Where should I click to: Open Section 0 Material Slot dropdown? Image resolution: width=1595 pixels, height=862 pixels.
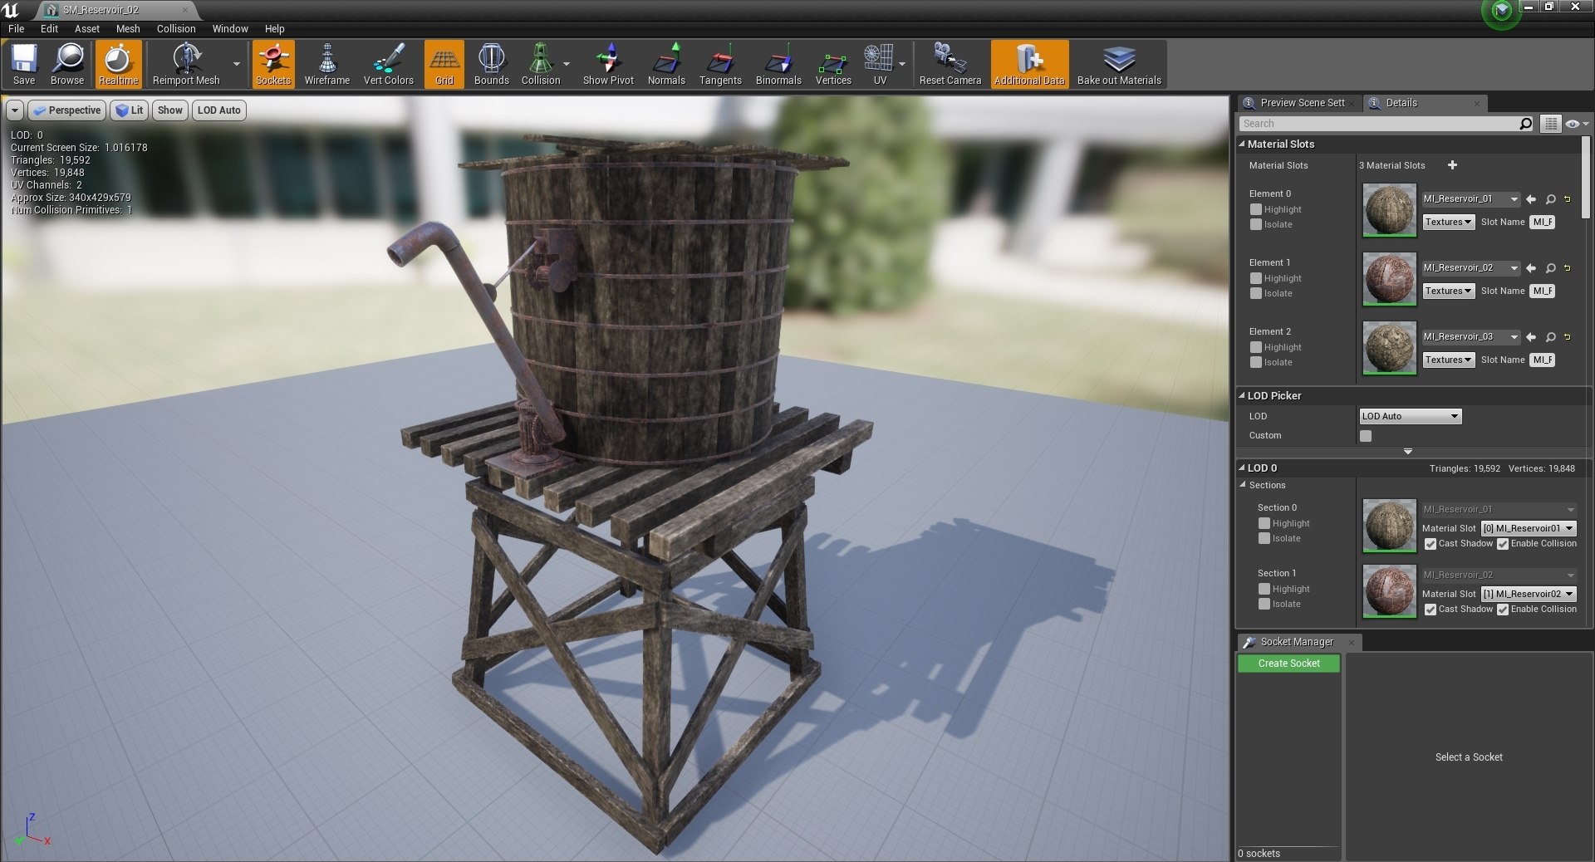[1529, 528]
